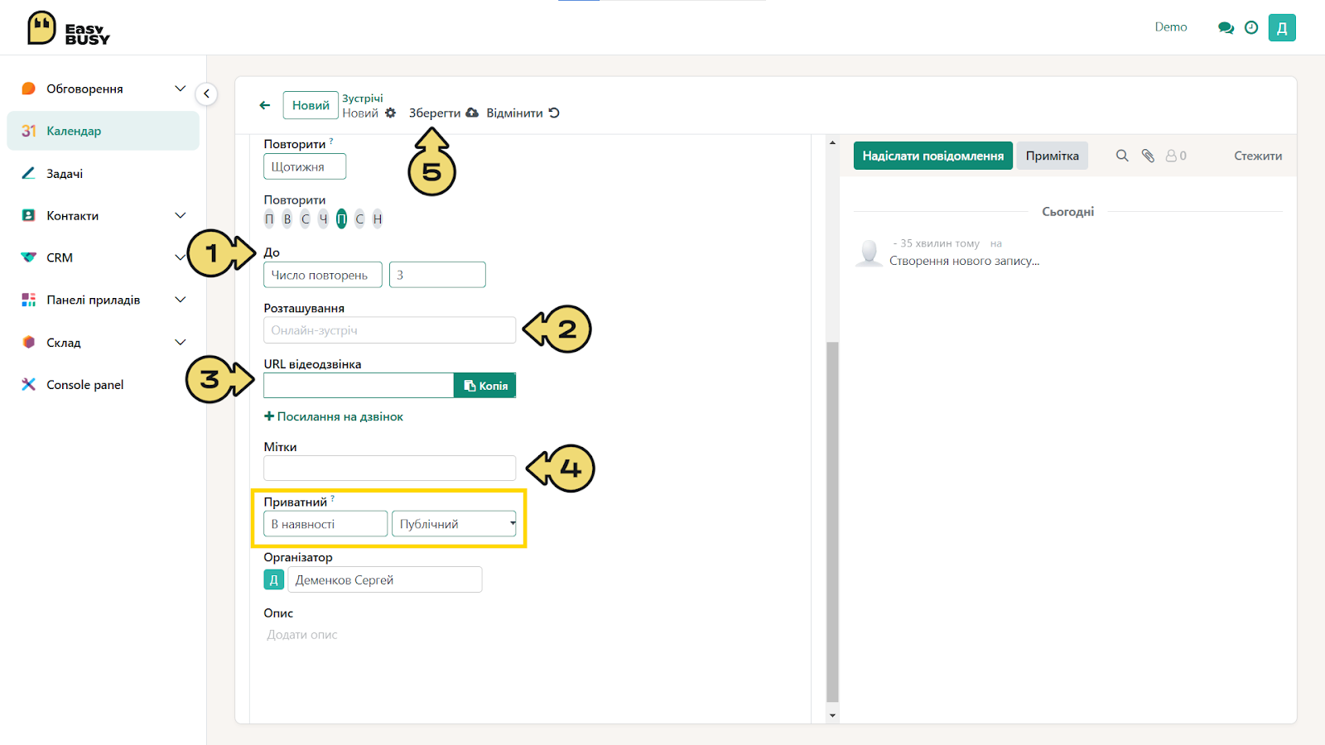Viewport: 1325px width, 745px height.
Task: Focus the Організатор name field
Action: pyautogui.click(x=385, y=579)
